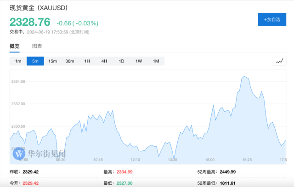Add XAUUSD to watchlist with 加自选
The height and width of the screenshot is (187, 294).
[x=272, y=19]
